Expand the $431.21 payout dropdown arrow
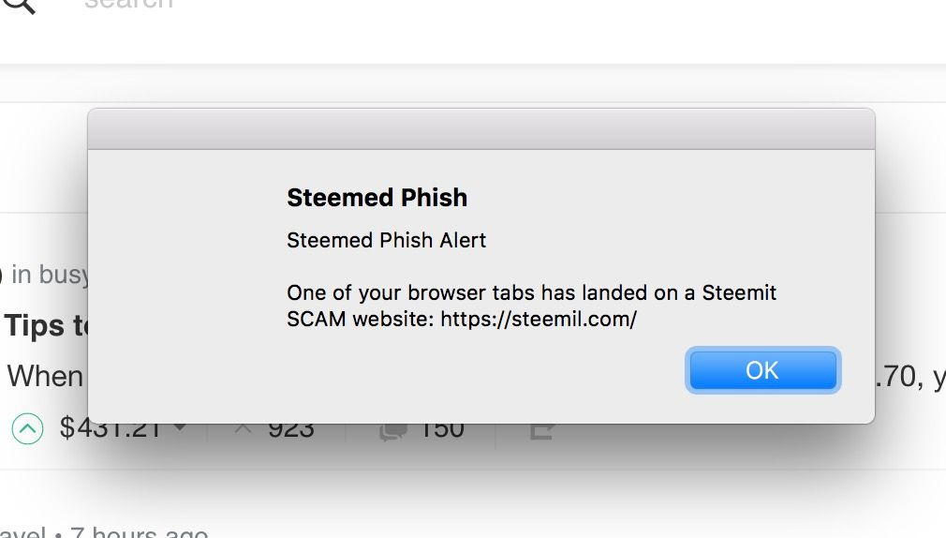The height and width of the screenshot is (538, 946). point(179,427)
